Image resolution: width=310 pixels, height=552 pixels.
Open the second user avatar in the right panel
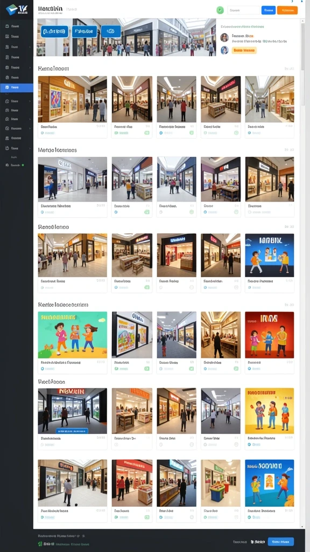point(224,50)
